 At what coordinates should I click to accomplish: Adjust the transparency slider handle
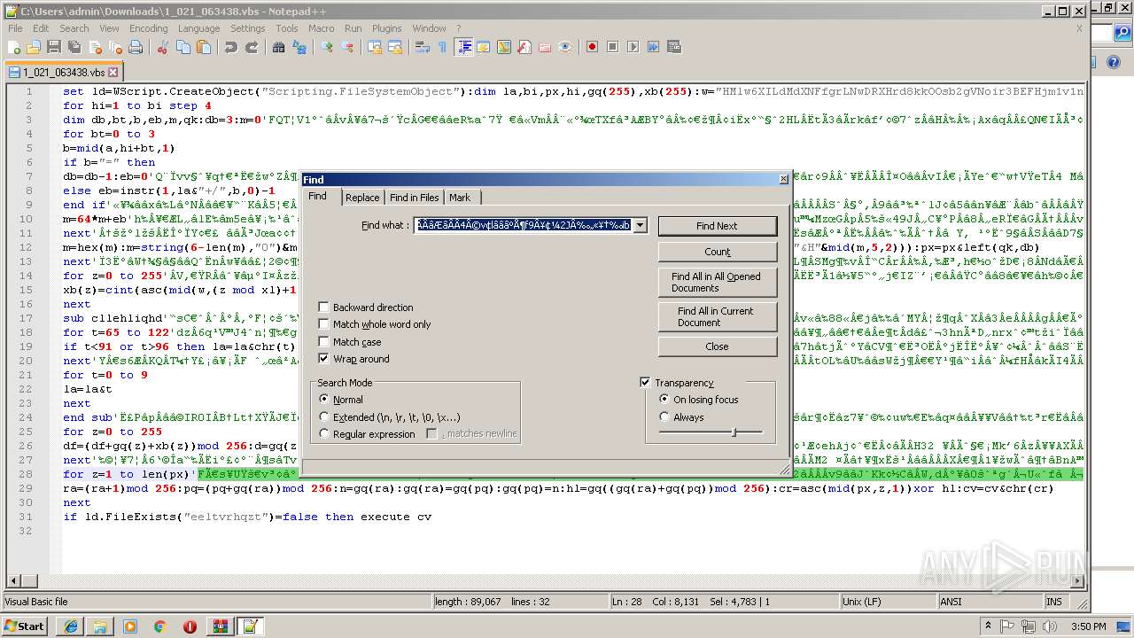pyautogui.click(x=734, y=432)
